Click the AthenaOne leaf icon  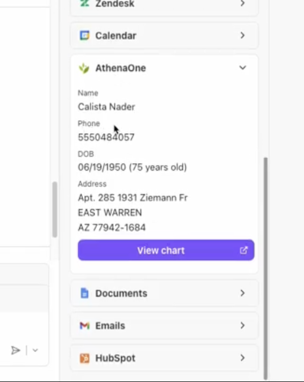click(x=84, y=68)
